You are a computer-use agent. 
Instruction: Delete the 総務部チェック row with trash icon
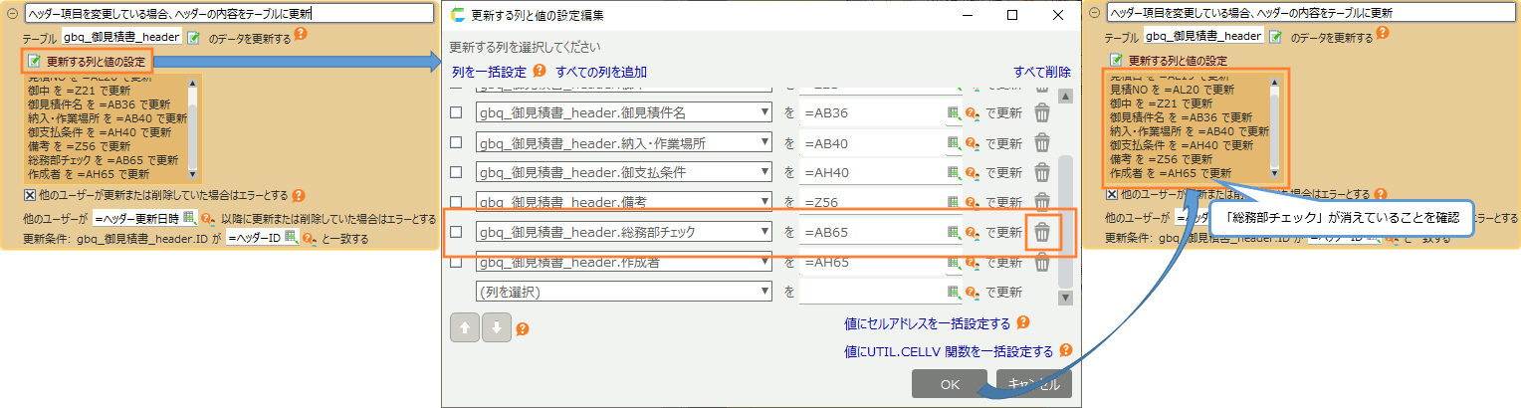1042,233
